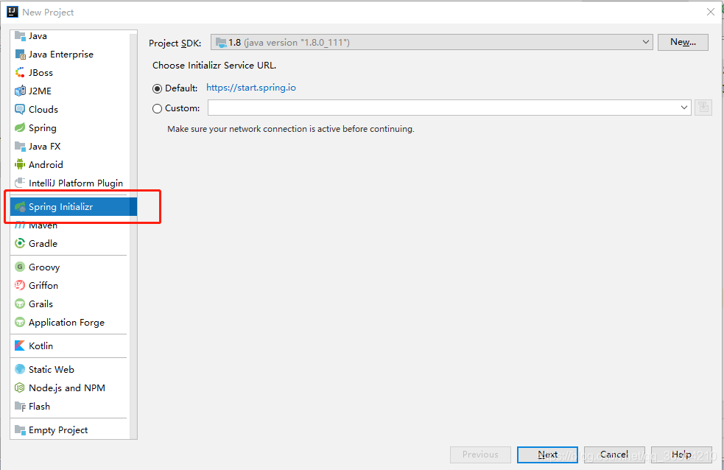Click the Node.js hexagon icon

(20, 387)
